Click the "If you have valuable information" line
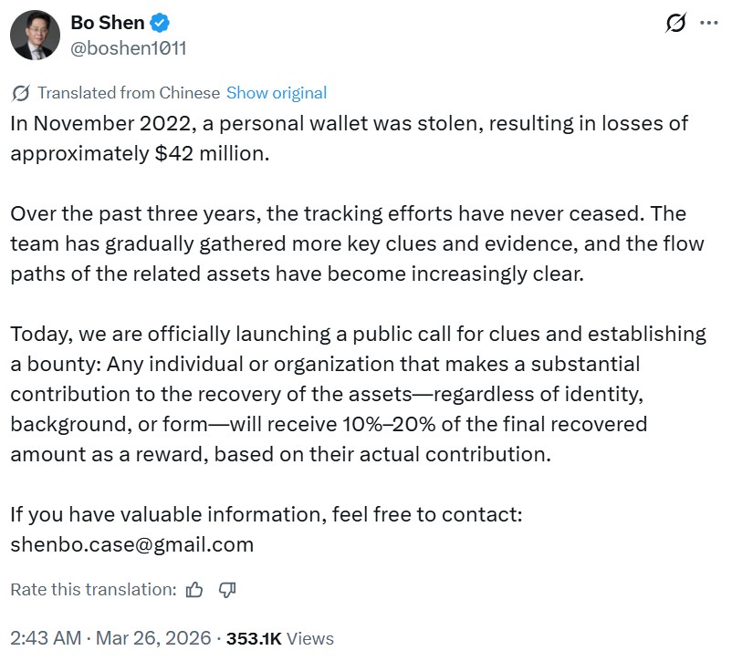Viewport: 732px width, 661px height. pos(266,514)
